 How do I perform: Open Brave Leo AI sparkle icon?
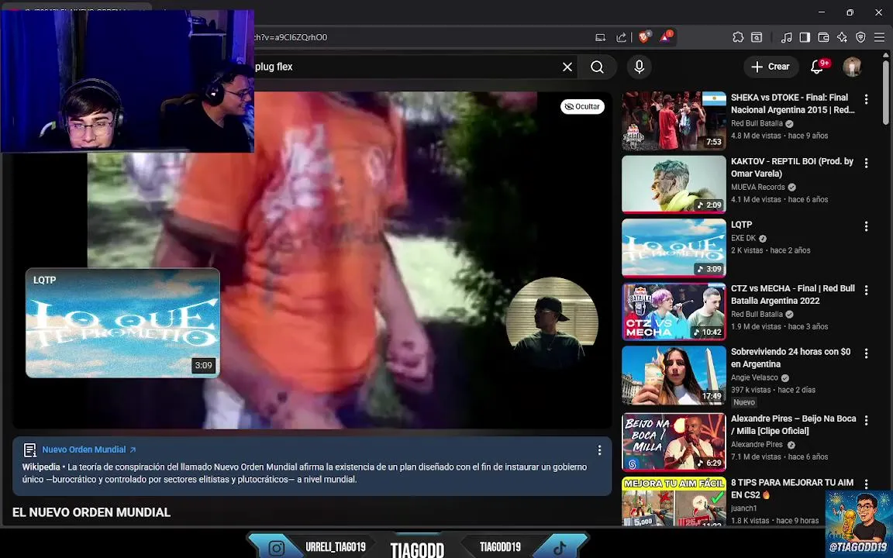pyautogui.click(x=843, y=37)
